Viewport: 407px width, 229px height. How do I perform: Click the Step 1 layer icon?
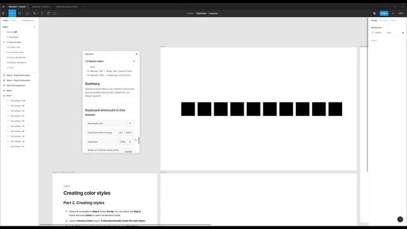[x=4, y=95]
